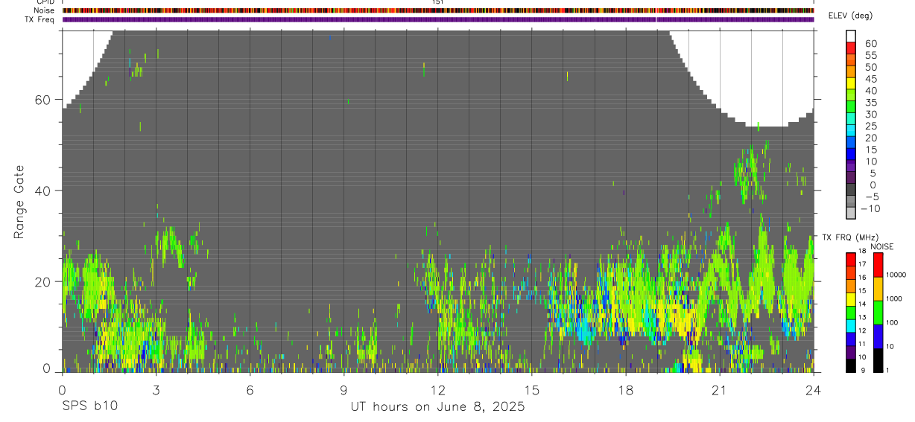Image resolution: width=915 pixels, height=422 pixels.
Task: Click the blue swatch in the NOISE colorbar
Action: click(x=878, y=335)
